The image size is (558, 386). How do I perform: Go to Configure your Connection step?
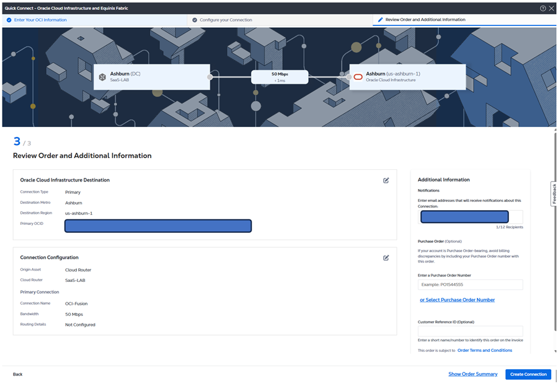(x=280, y=20)
